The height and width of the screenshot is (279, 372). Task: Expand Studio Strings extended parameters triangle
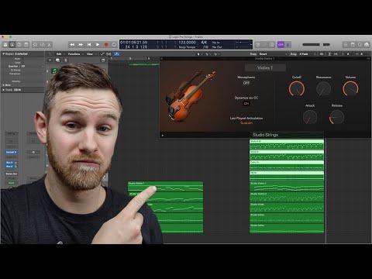[x=163, y=135]
